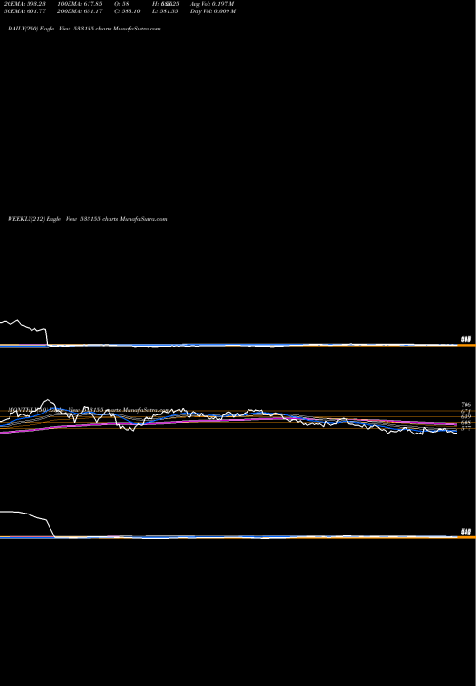Click the open price O: value
The width and height of the screenshot is (476, 686).
(122, 4)
